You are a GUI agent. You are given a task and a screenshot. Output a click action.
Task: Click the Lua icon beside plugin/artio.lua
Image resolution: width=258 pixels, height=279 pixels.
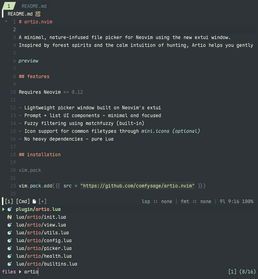(9, 209)
